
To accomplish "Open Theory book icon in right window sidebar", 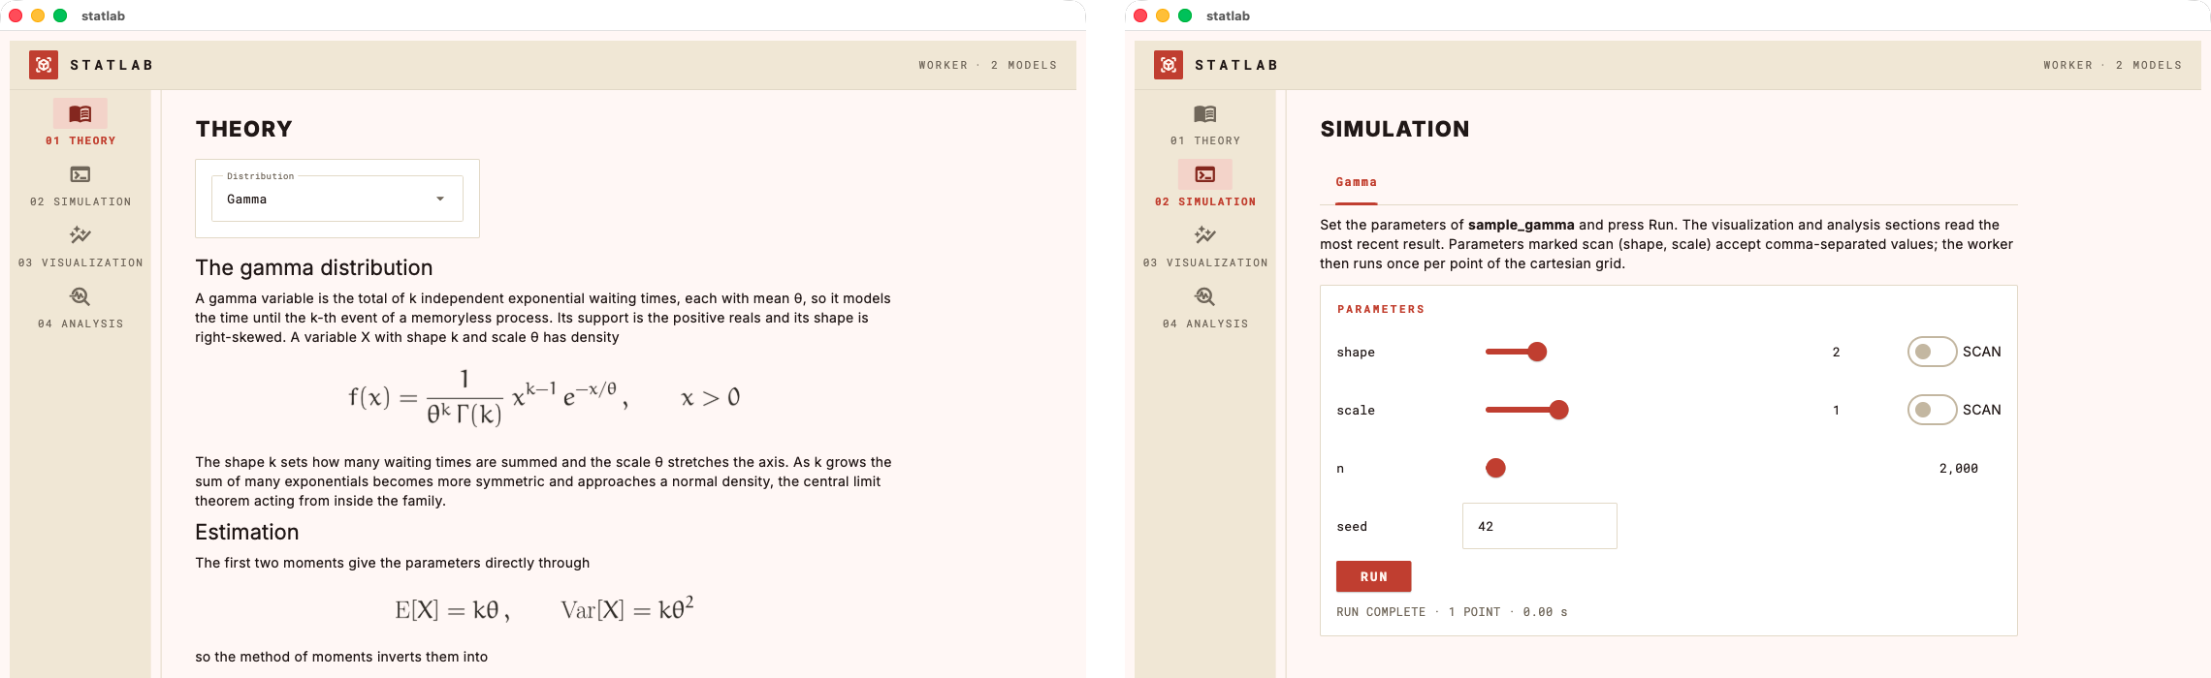I will pyautogui.click(x=1205, y=114).
